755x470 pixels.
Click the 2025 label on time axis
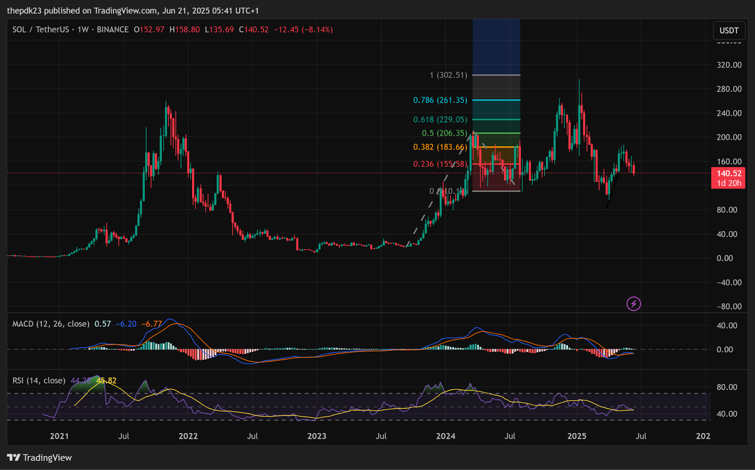(x=577, y=436)
